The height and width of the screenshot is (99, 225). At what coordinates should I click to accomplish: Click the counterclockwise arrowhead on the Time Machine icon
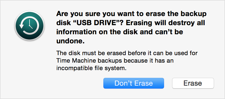(21, 26)
